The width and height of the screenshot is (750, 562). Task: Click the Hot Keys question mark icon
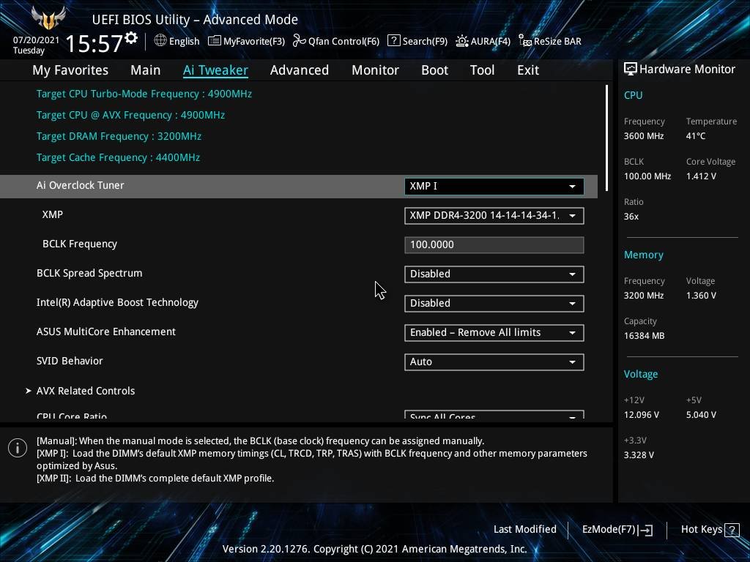pos(731,530)
